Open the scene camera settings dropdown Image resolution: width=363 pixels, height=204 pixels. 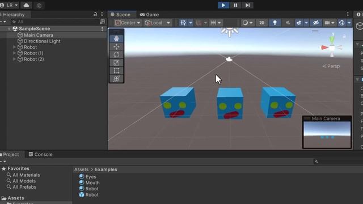pos(330,23)
